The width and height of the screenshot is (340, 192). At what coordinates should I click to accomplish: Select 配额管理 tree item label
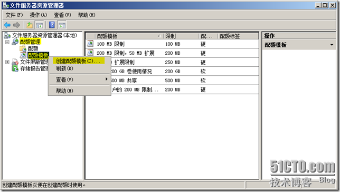[x=30, y=42]
